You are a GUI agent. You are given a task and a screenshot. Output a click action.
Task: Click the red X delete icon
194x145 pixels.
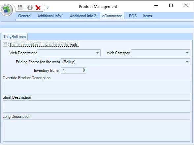click(x=38, y=8)
